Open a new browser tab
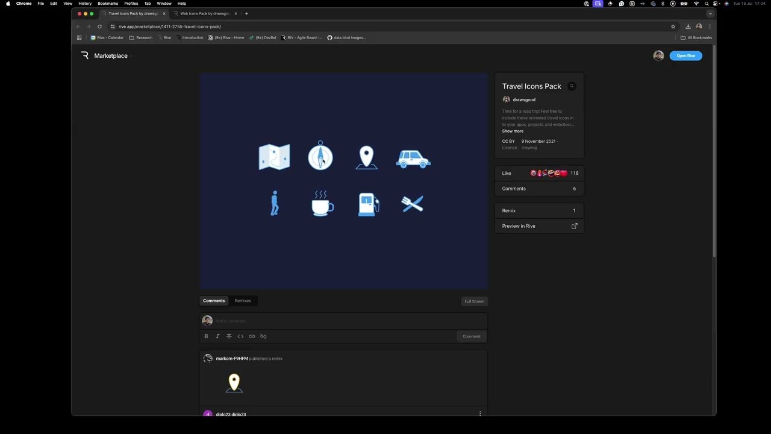This screenshot has height=434, width=771. coord(246,13)
